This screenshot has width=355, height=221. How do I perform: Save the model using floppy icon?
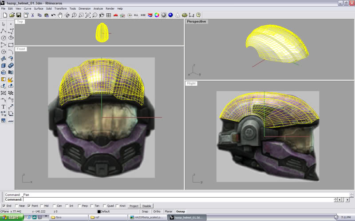click(19, 15)
